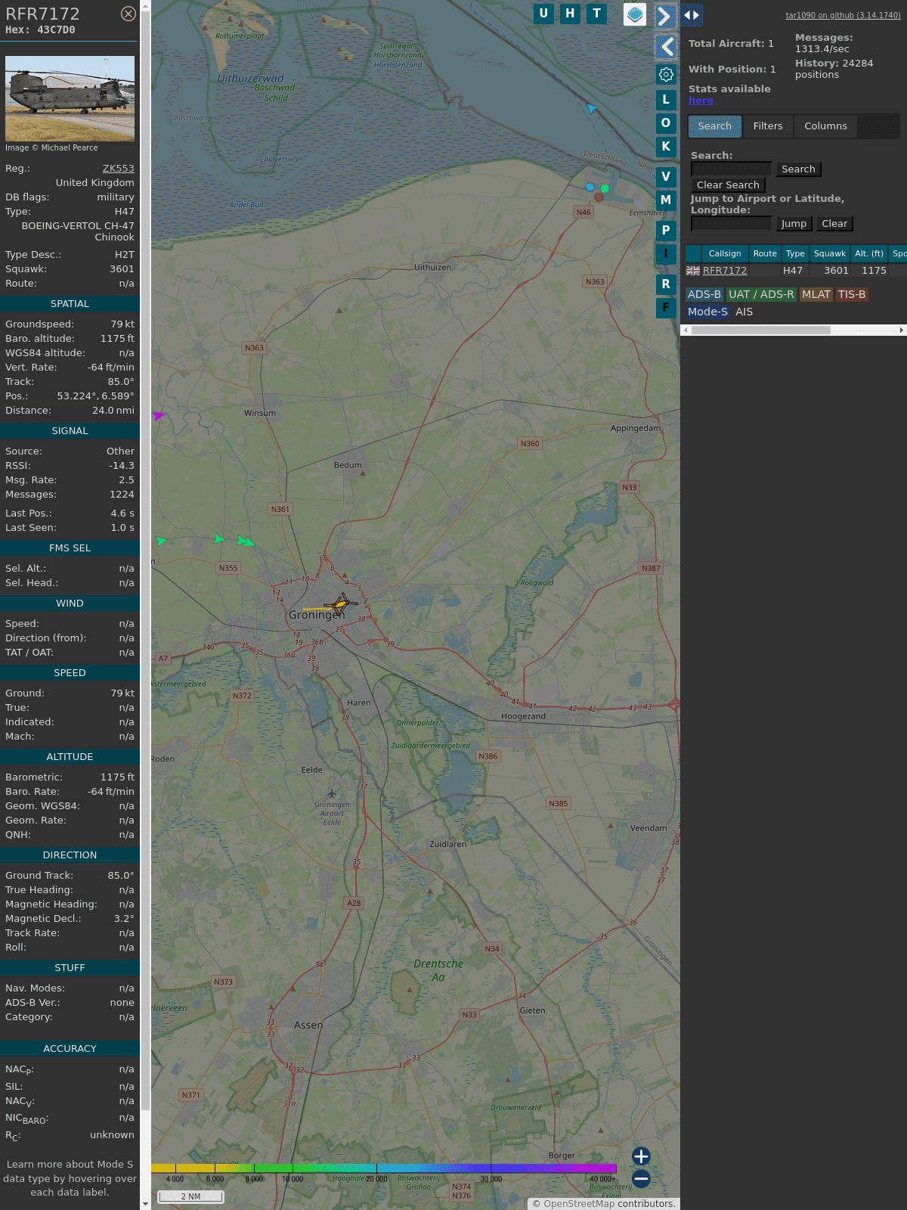Open tar1090 on github link
This screenshot has height=1210, width=907.
[843, 15]
